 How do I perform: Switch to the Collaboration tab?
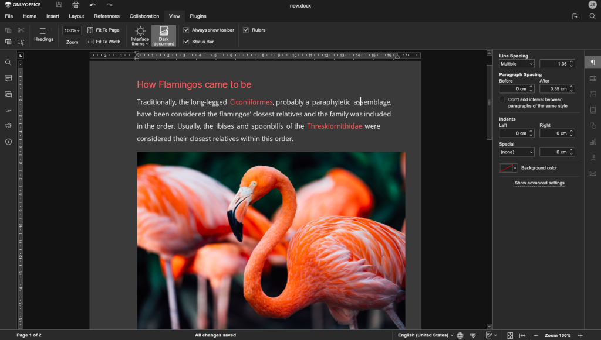point(144,16)
